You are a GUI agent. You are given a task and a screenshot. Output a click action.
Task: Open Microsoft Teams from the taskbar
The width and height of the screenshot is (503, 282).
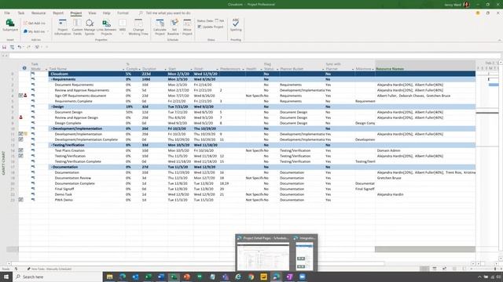coord(226,277)
